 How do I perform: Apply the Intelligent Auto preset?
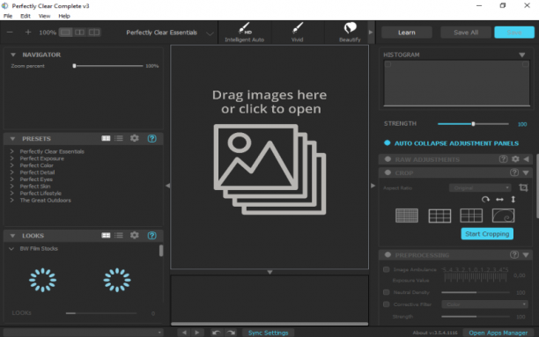click(x=245, y=33)
